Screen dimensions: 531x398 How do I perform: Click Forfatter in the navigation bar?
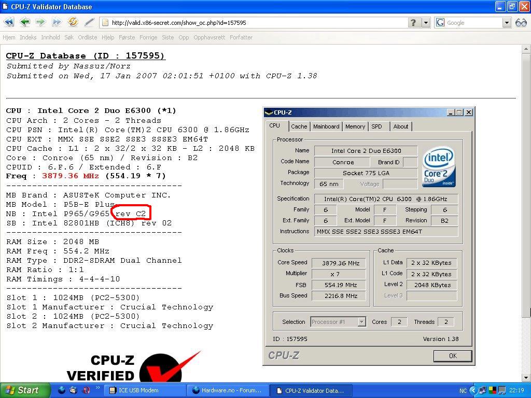click(241, 37)
